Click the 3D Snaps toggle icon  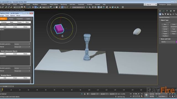point(60,7)
